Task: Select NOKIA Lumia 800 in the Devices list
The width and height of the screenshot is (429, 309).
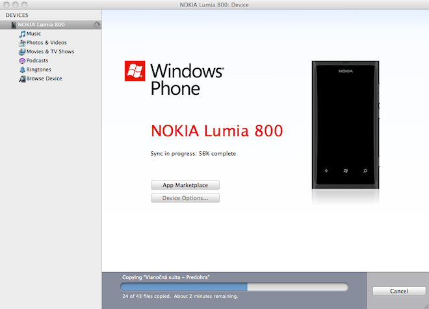Action: point(51,25)
